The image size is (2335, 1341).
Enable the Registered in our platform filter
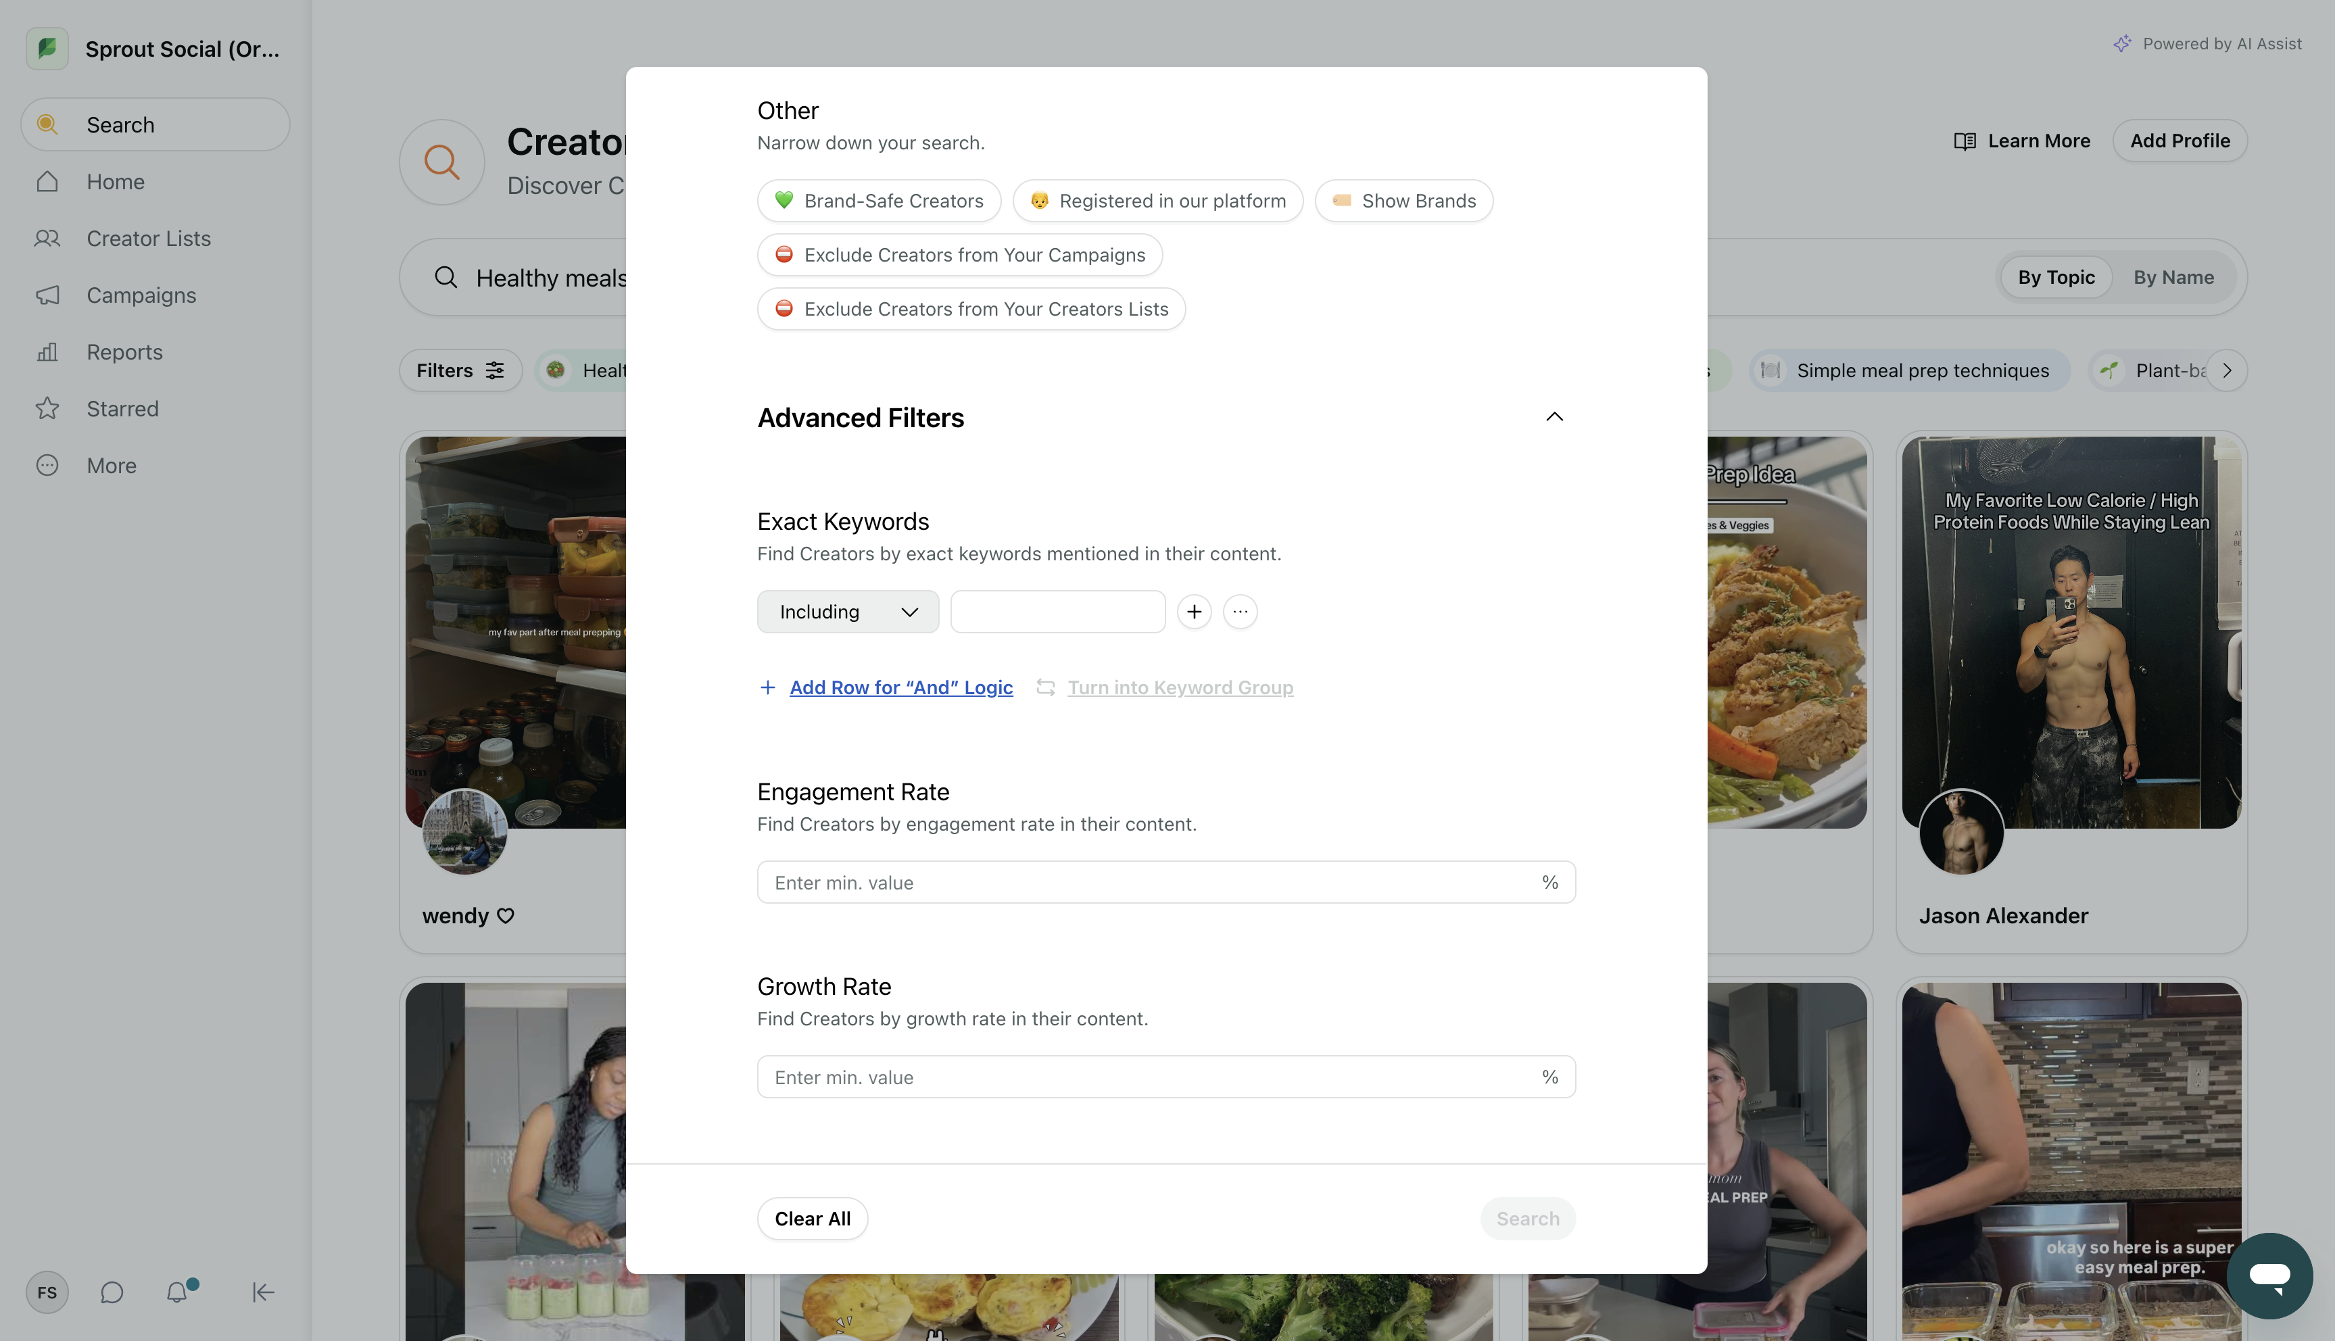(x=1158, y=200)
